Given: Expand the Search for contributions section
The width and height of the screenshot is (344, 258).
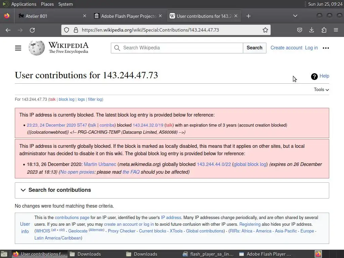Looking at the screenshot, I should click(x=172, y=190).
